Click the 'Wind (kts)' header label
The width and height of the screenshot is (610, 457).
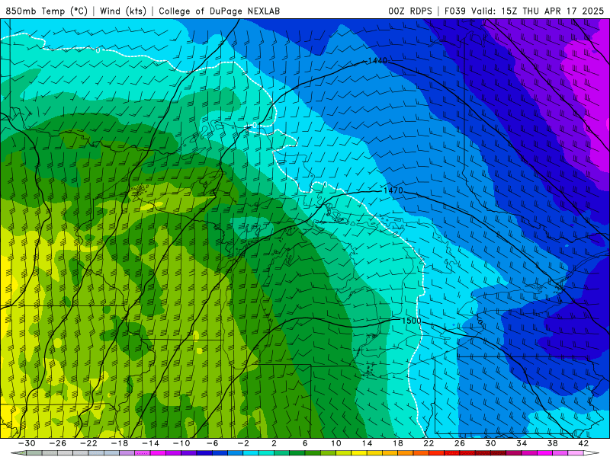pyautogui.click(x=123, y=11)
